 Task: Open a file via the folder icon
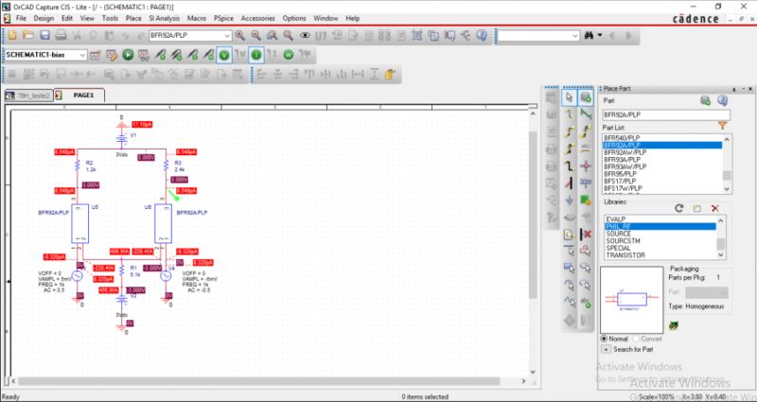[x=28, y=35]
